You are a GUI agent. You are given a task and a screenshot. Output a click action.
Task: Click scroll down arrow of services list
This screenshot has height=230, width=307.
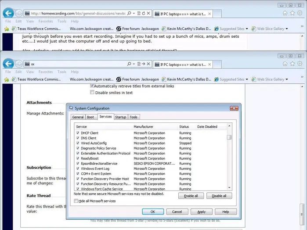229,187
